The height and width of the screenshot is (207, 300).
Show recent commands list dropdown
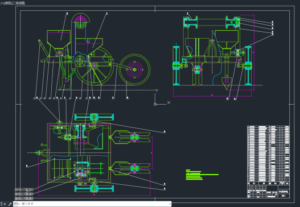[x=17, y=204]
